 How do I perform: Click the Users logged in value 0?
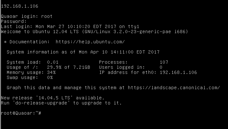pyautogui.click(x=161, y=67)
